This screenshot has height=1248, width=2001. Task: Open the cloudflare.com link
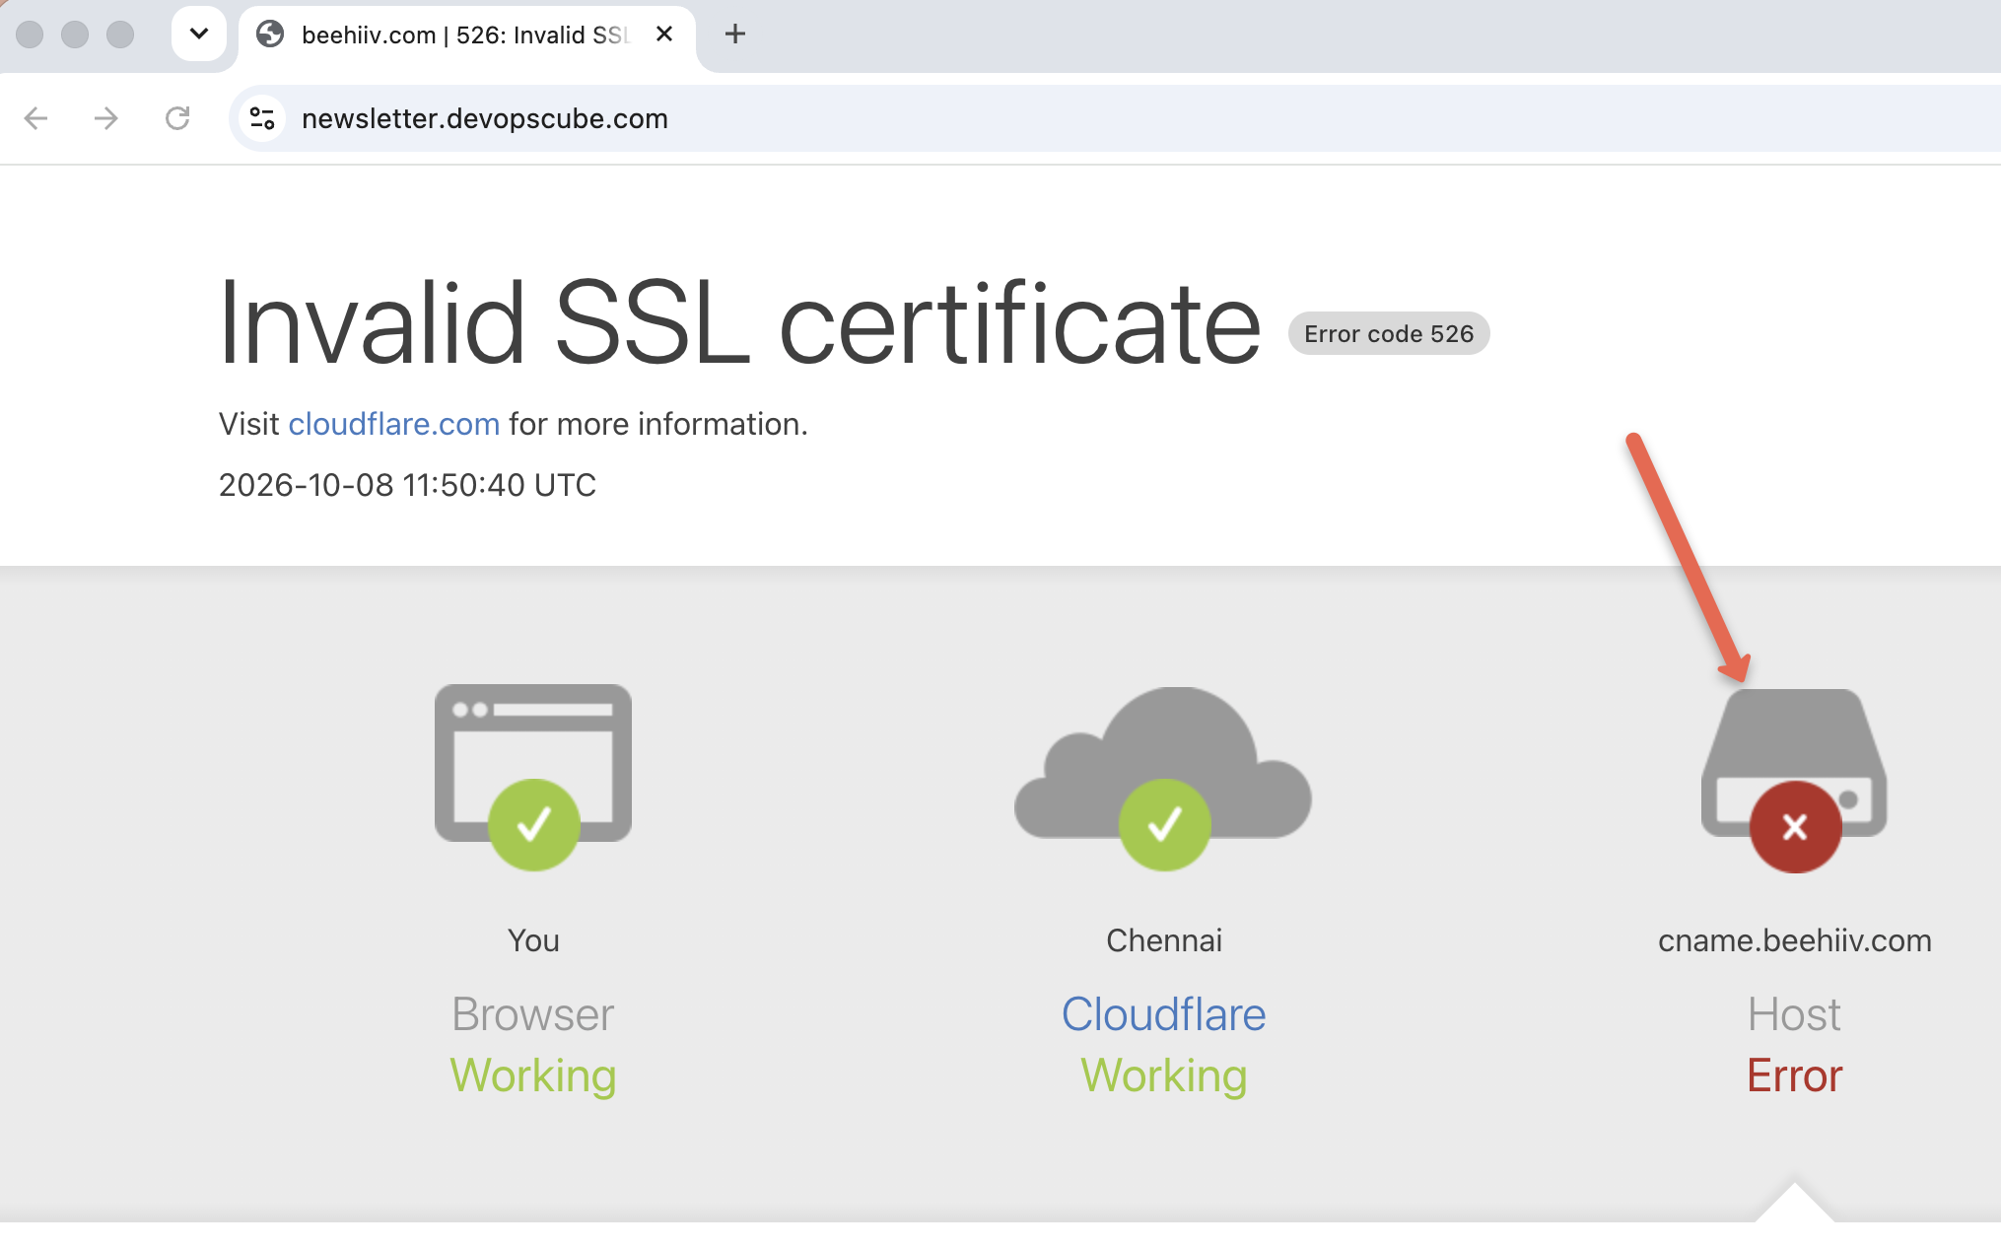[x=394, y=424]
